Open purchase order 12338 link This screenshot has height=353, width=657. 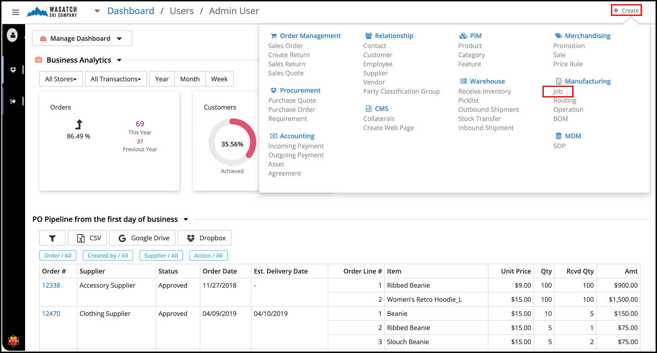(51, 285)
